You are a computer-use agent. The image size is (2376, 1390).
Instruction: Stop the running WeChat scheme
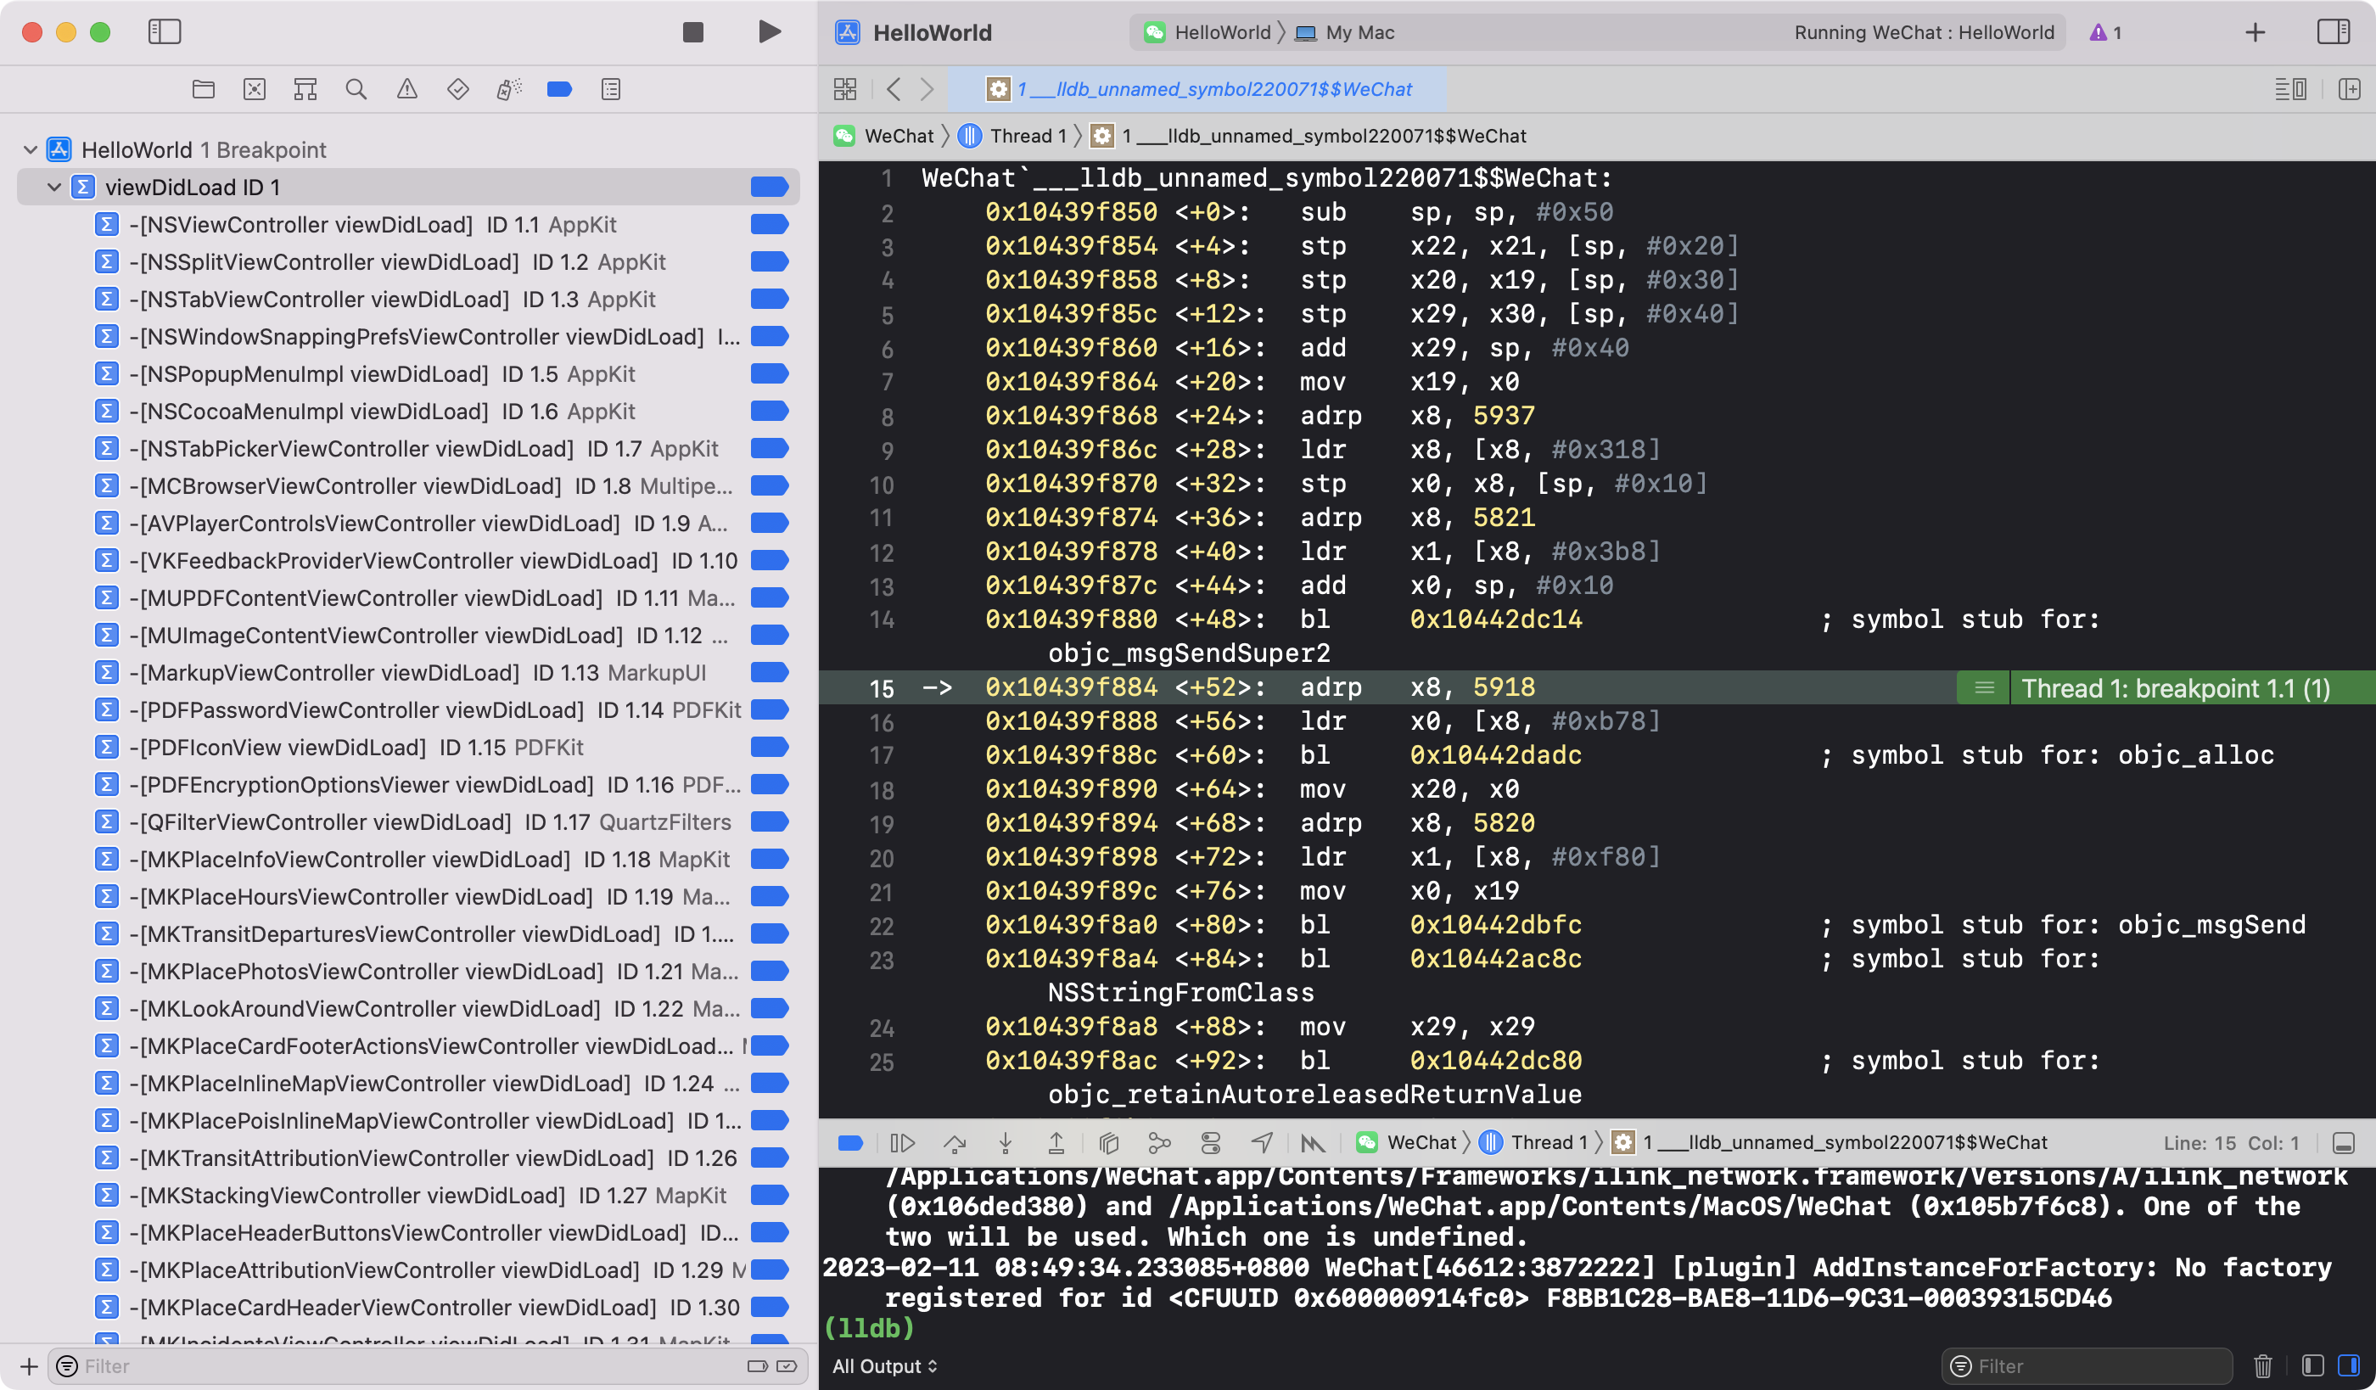pos(693,32)
